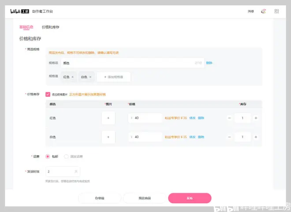Switch to the 基础信息 tab
Screen dimensions: 291x212
coord(26,27)
